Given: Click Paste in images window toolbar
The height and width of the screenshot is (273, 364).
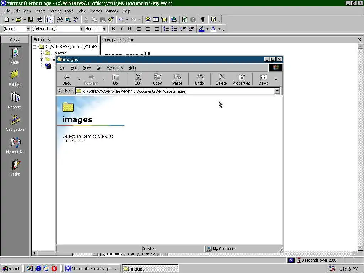Looking at the screenshot, I should [x=177, y=79].
